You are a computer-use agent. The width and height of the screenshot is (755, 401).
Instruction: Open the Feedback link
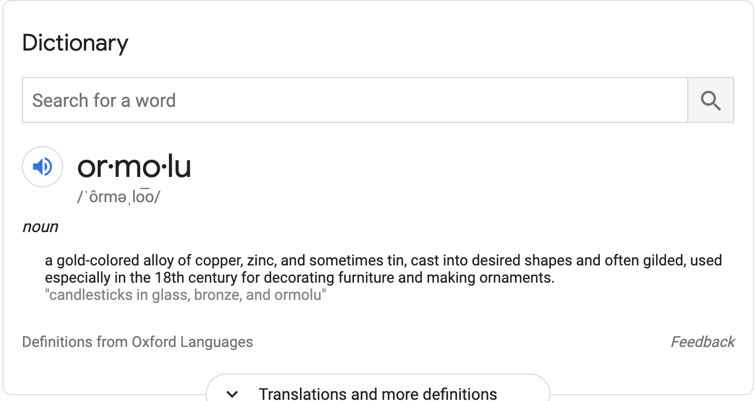[703, 342]
